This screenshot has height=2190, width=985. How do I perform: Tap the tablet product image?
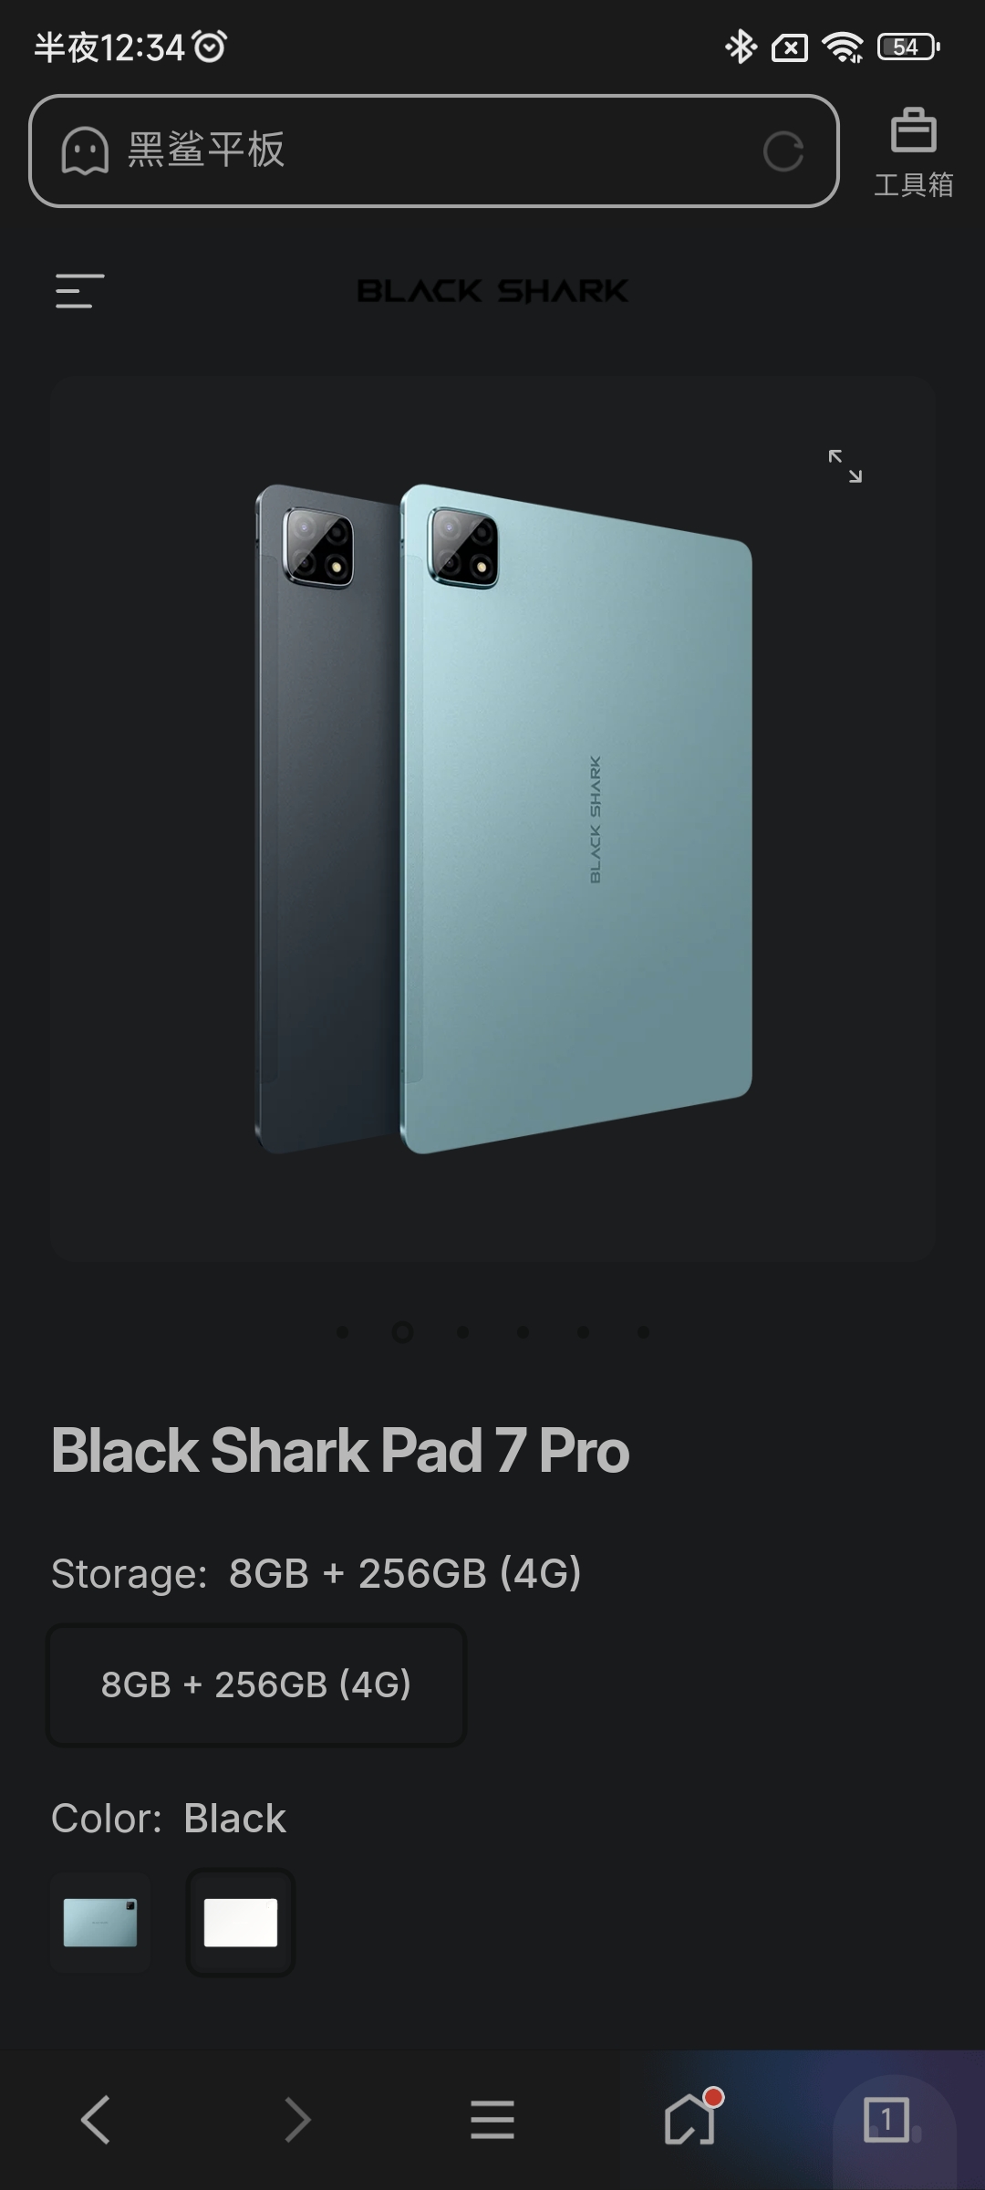point(503,819)
